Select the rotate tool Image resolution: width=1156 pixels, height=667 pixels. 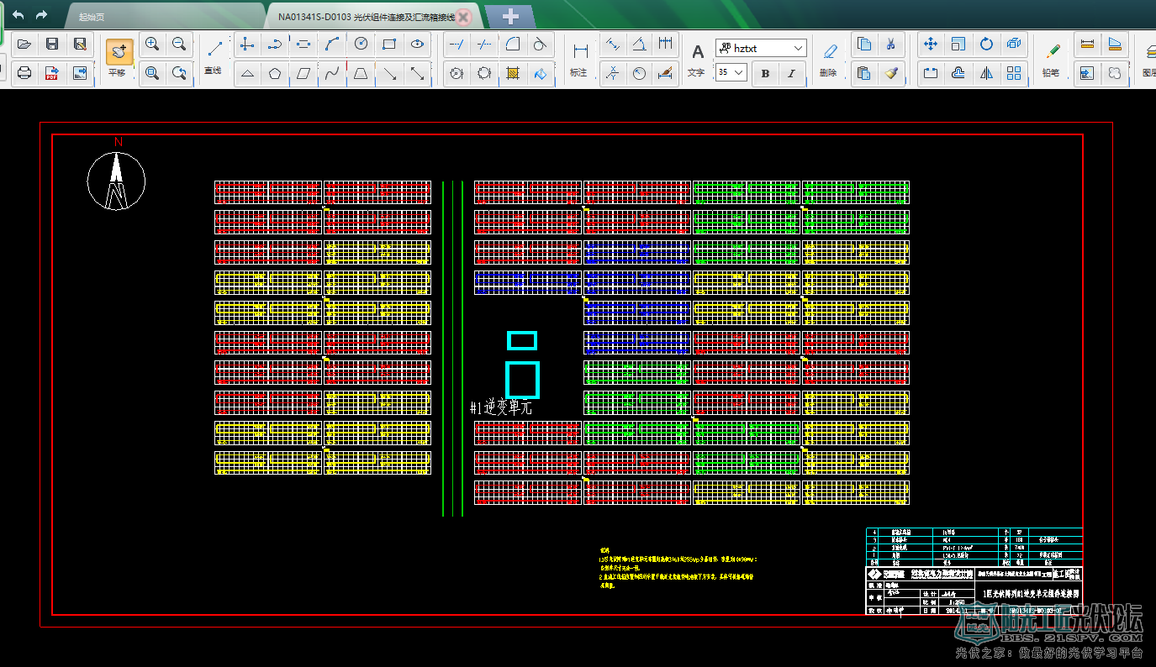[x=986, y=44]
